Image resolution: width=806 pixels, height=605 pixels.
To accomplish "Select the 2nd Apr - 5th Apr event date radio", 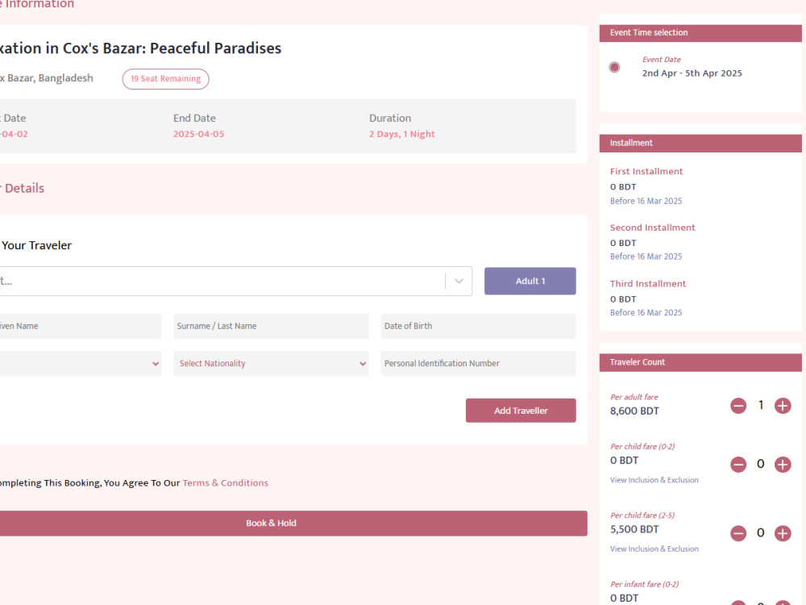I will pyautogui.click(x=614, y=68).
